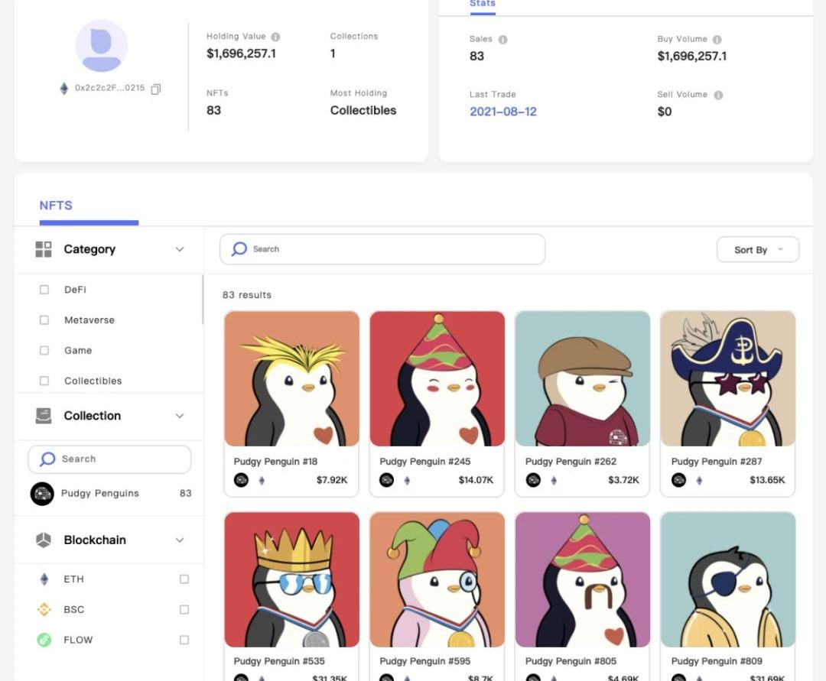Click the profile avatar icon
The height and width of the screenshot is (681, 826).
[x=101, y=46]
